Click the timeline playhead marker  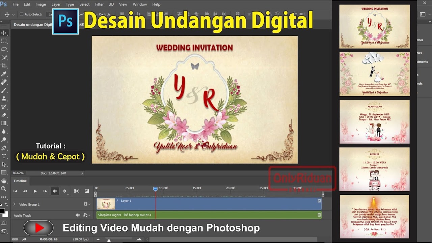(x=155, y=189)
